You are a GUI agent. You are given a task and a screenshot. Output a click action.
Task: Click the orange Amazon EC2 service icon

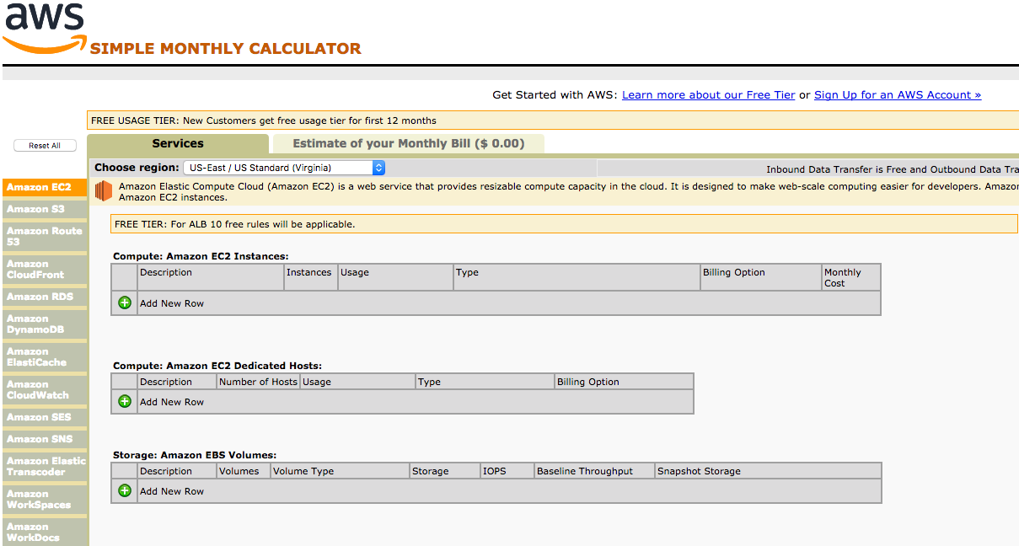(103, 191)
